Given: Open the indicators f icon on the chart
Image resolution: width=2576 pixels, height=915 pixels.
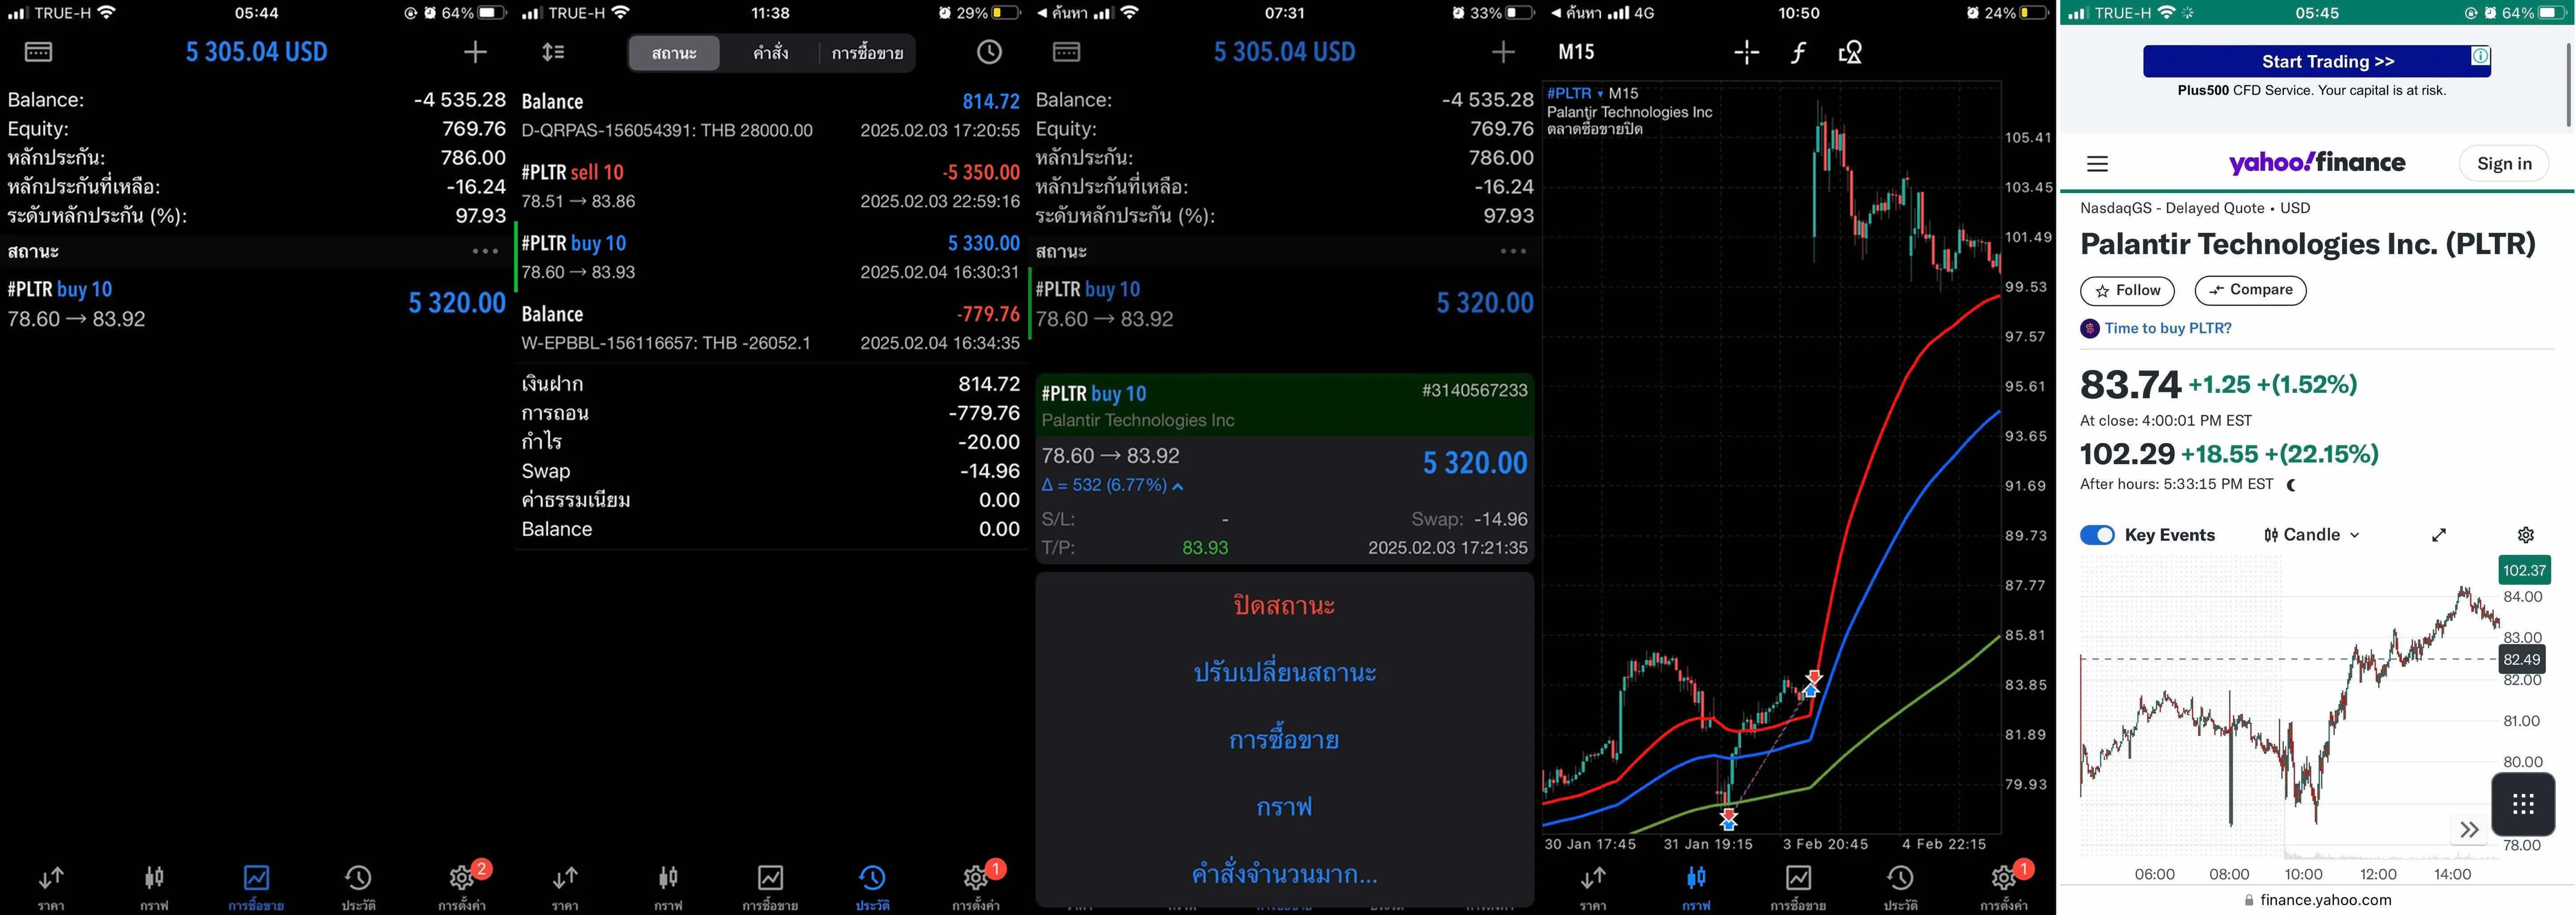Looking at the screenshot, I should coord(1798,52).
